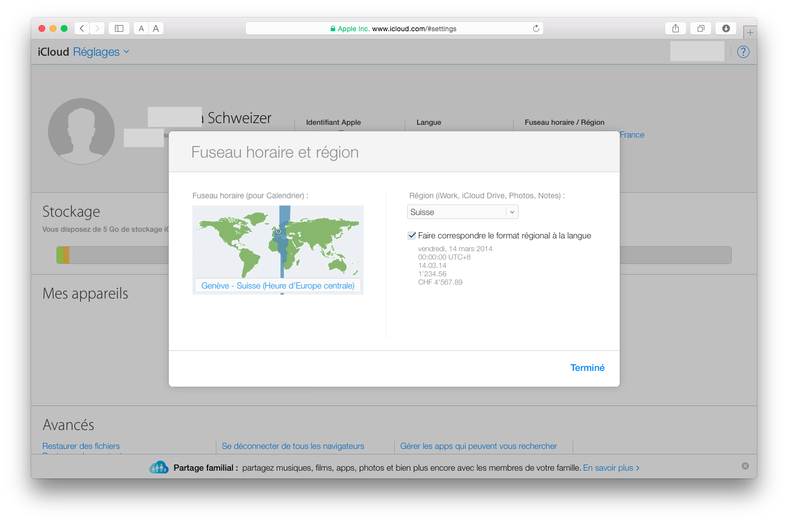Dismiss the Partage familial banner
This screenshot has height=523, width=788.
click(x=745, y=466)
